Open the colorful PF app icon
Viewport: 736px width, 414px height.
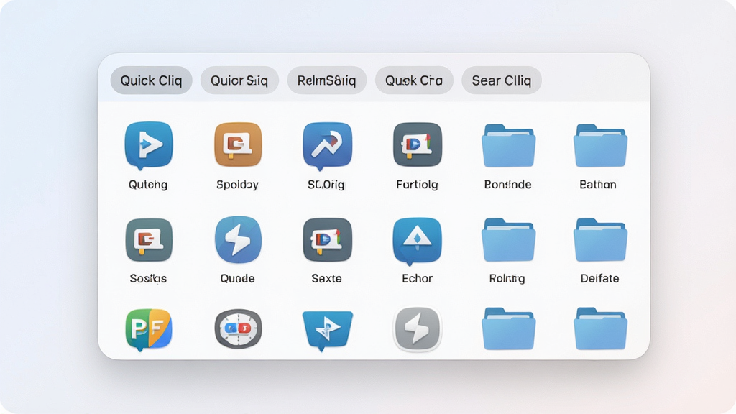(148, 330)
